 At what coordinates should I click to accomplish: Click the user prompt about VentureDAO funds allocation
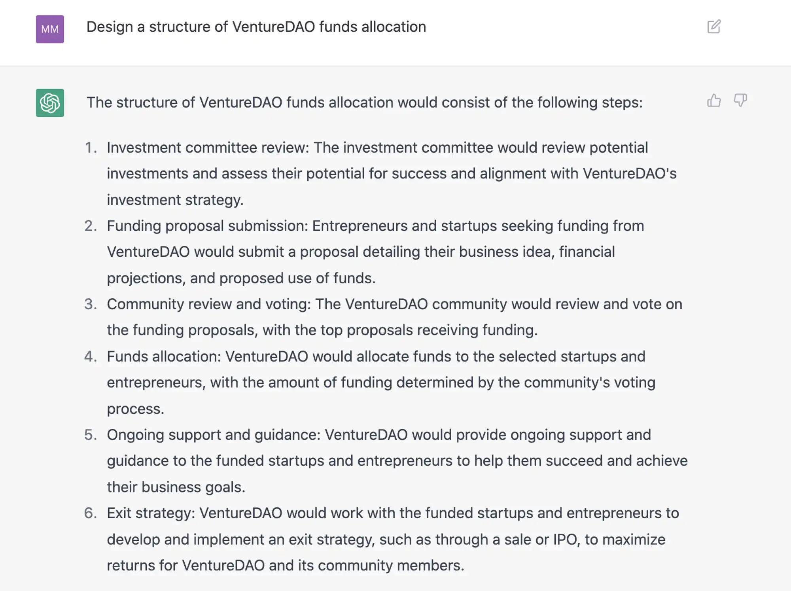256,27
